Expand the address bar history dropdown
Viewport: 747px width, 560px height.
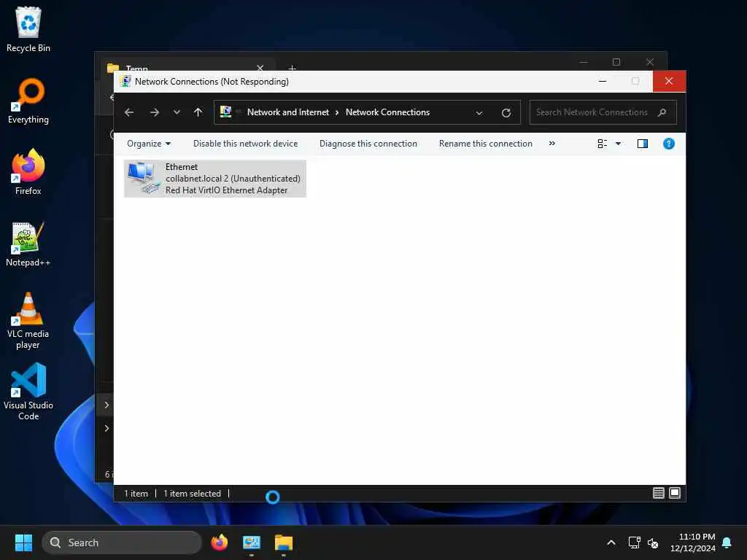click(479, 113)
